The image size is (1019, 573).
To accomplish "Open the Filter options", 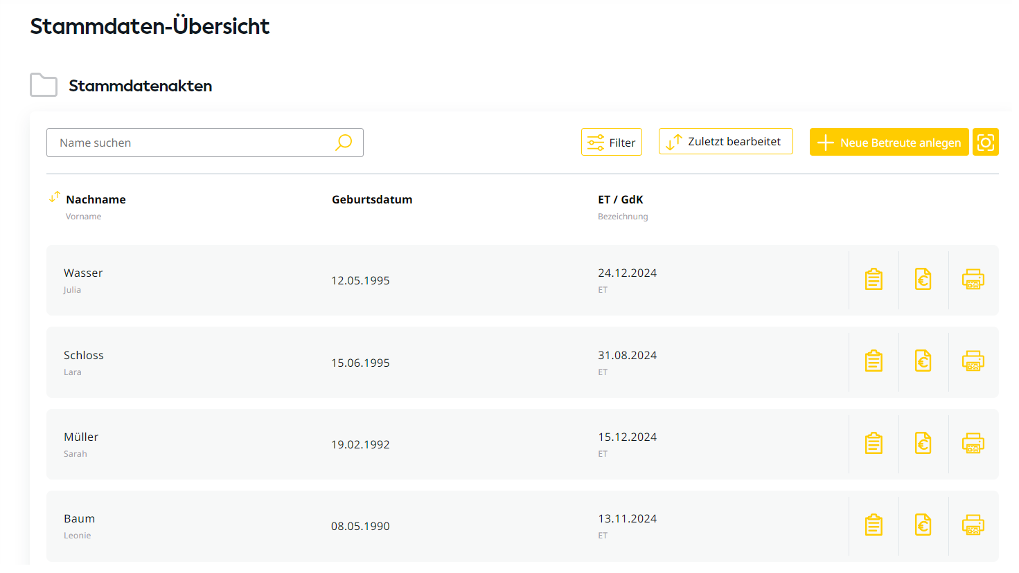I will coord(611,143).
